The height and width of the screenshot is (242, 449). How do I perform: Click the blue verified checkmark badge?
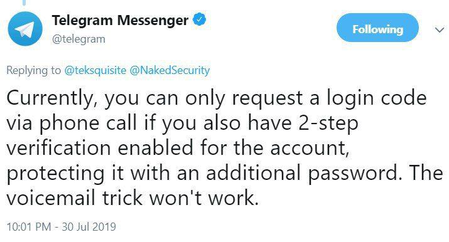(x=199, y=19)
